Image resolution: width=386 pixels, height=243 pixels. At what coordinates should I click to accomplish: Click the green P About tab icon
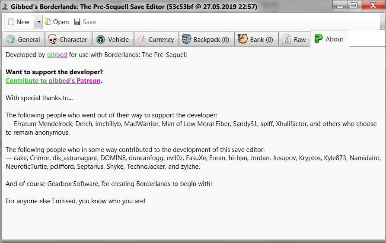[319, 39]
